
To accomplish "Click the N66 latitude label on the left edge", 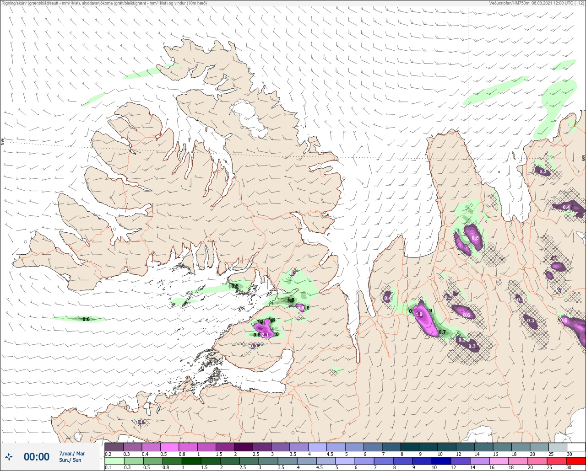I will click(x=2, y=142).
